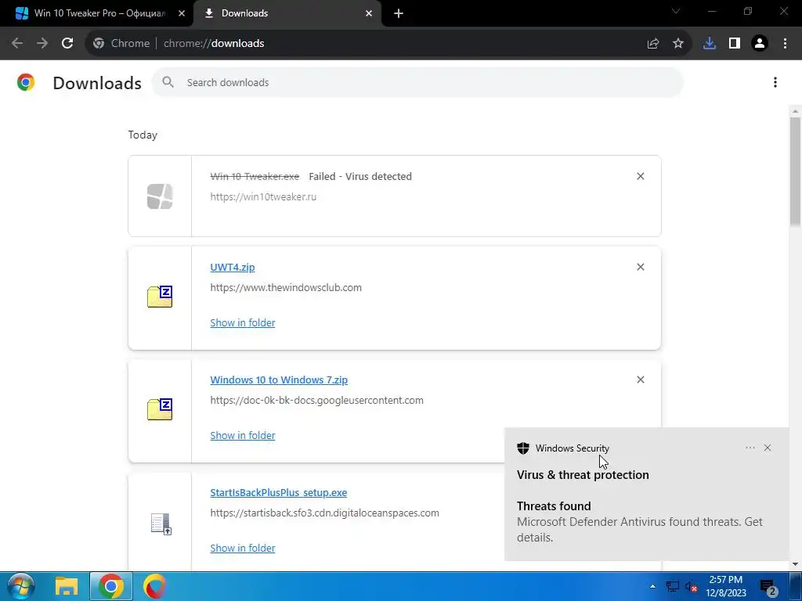Click the Windows 10 to Windows 7.zip archive icon
This screenshot has width=802, height=601.
tap(160, 408)
